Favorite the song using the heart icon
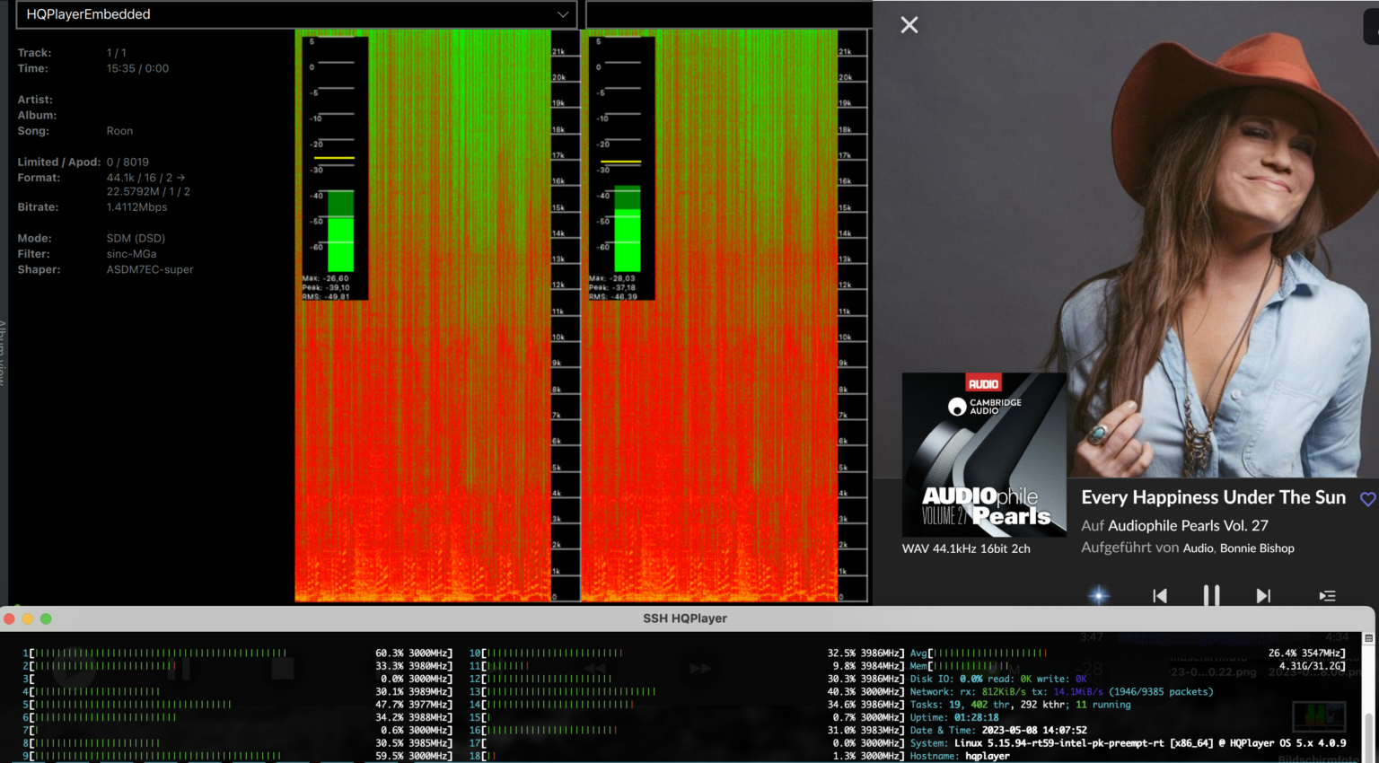The image size is (1379, 763). tap(1367, 499)
